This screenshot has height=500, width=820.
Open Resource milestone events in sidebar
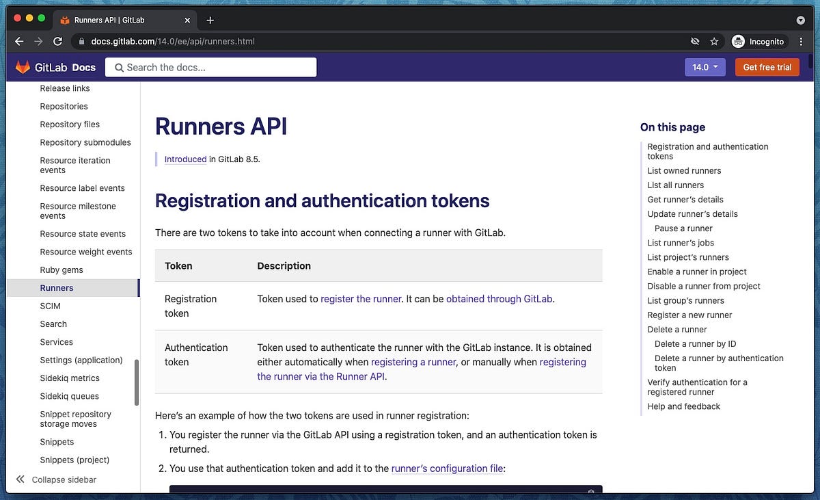pyautogui.click(x=78, y=211)
